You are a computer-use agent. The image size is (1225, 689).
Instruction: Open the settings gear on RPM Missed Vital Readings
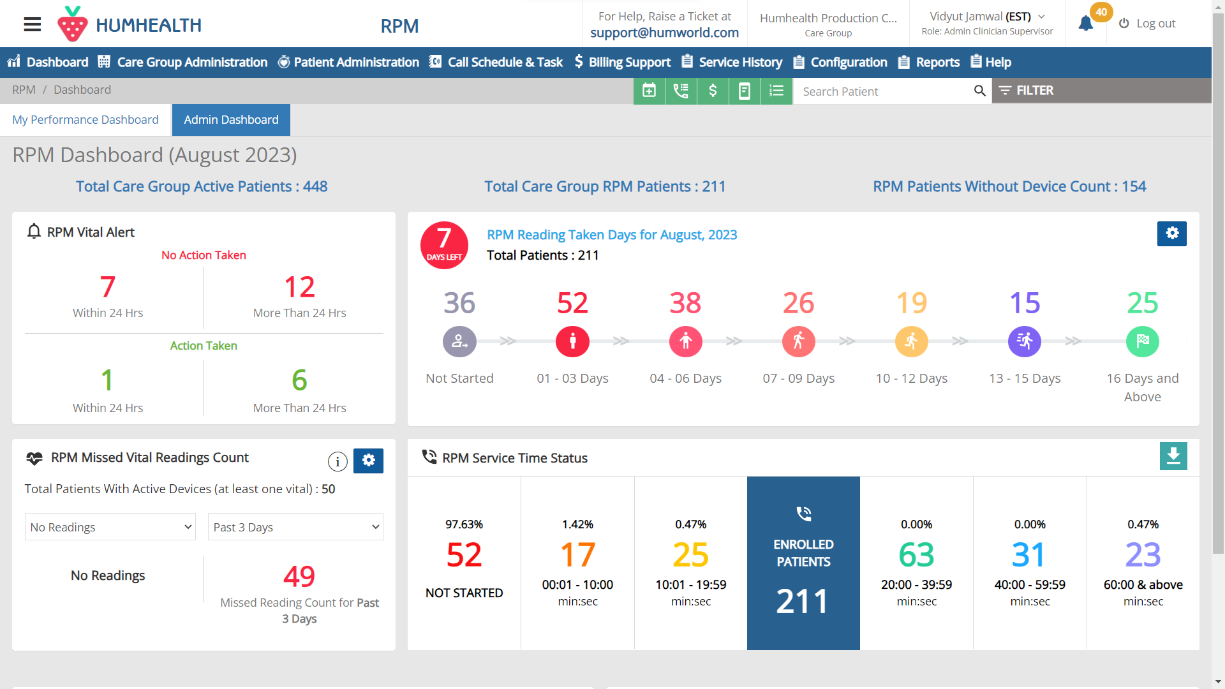click(x=368, y=461)
